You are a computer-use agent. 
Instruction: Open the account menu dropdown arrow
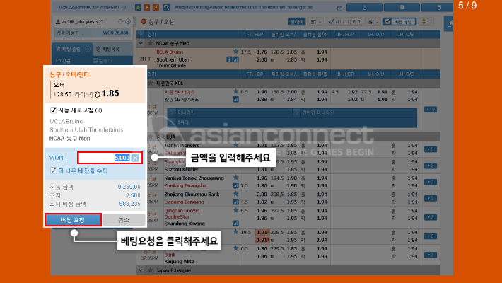point(128,21)
